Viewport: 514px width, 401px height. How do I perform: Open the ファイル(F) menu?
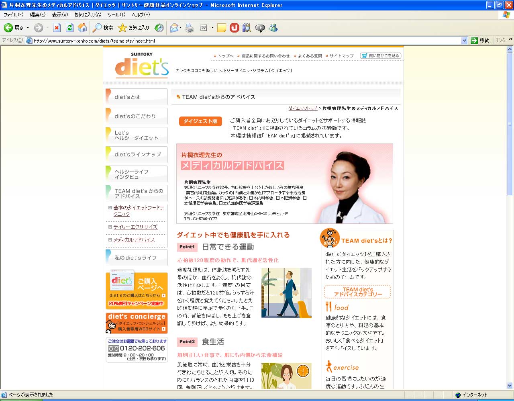[13, 15]
